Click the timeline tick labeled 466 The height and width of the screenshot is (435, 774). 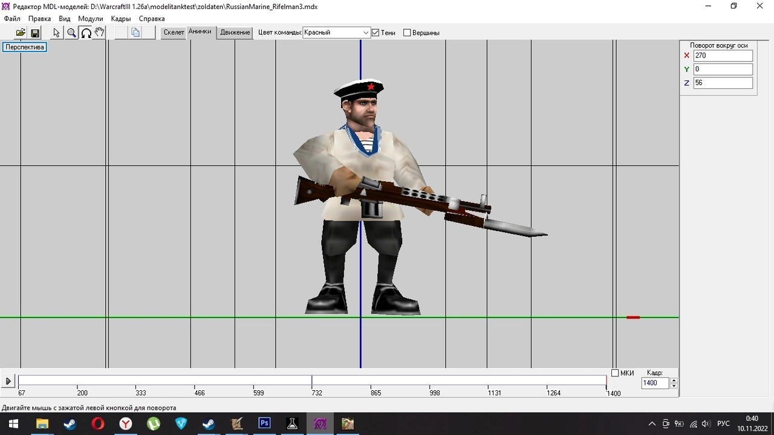(200, 393)
